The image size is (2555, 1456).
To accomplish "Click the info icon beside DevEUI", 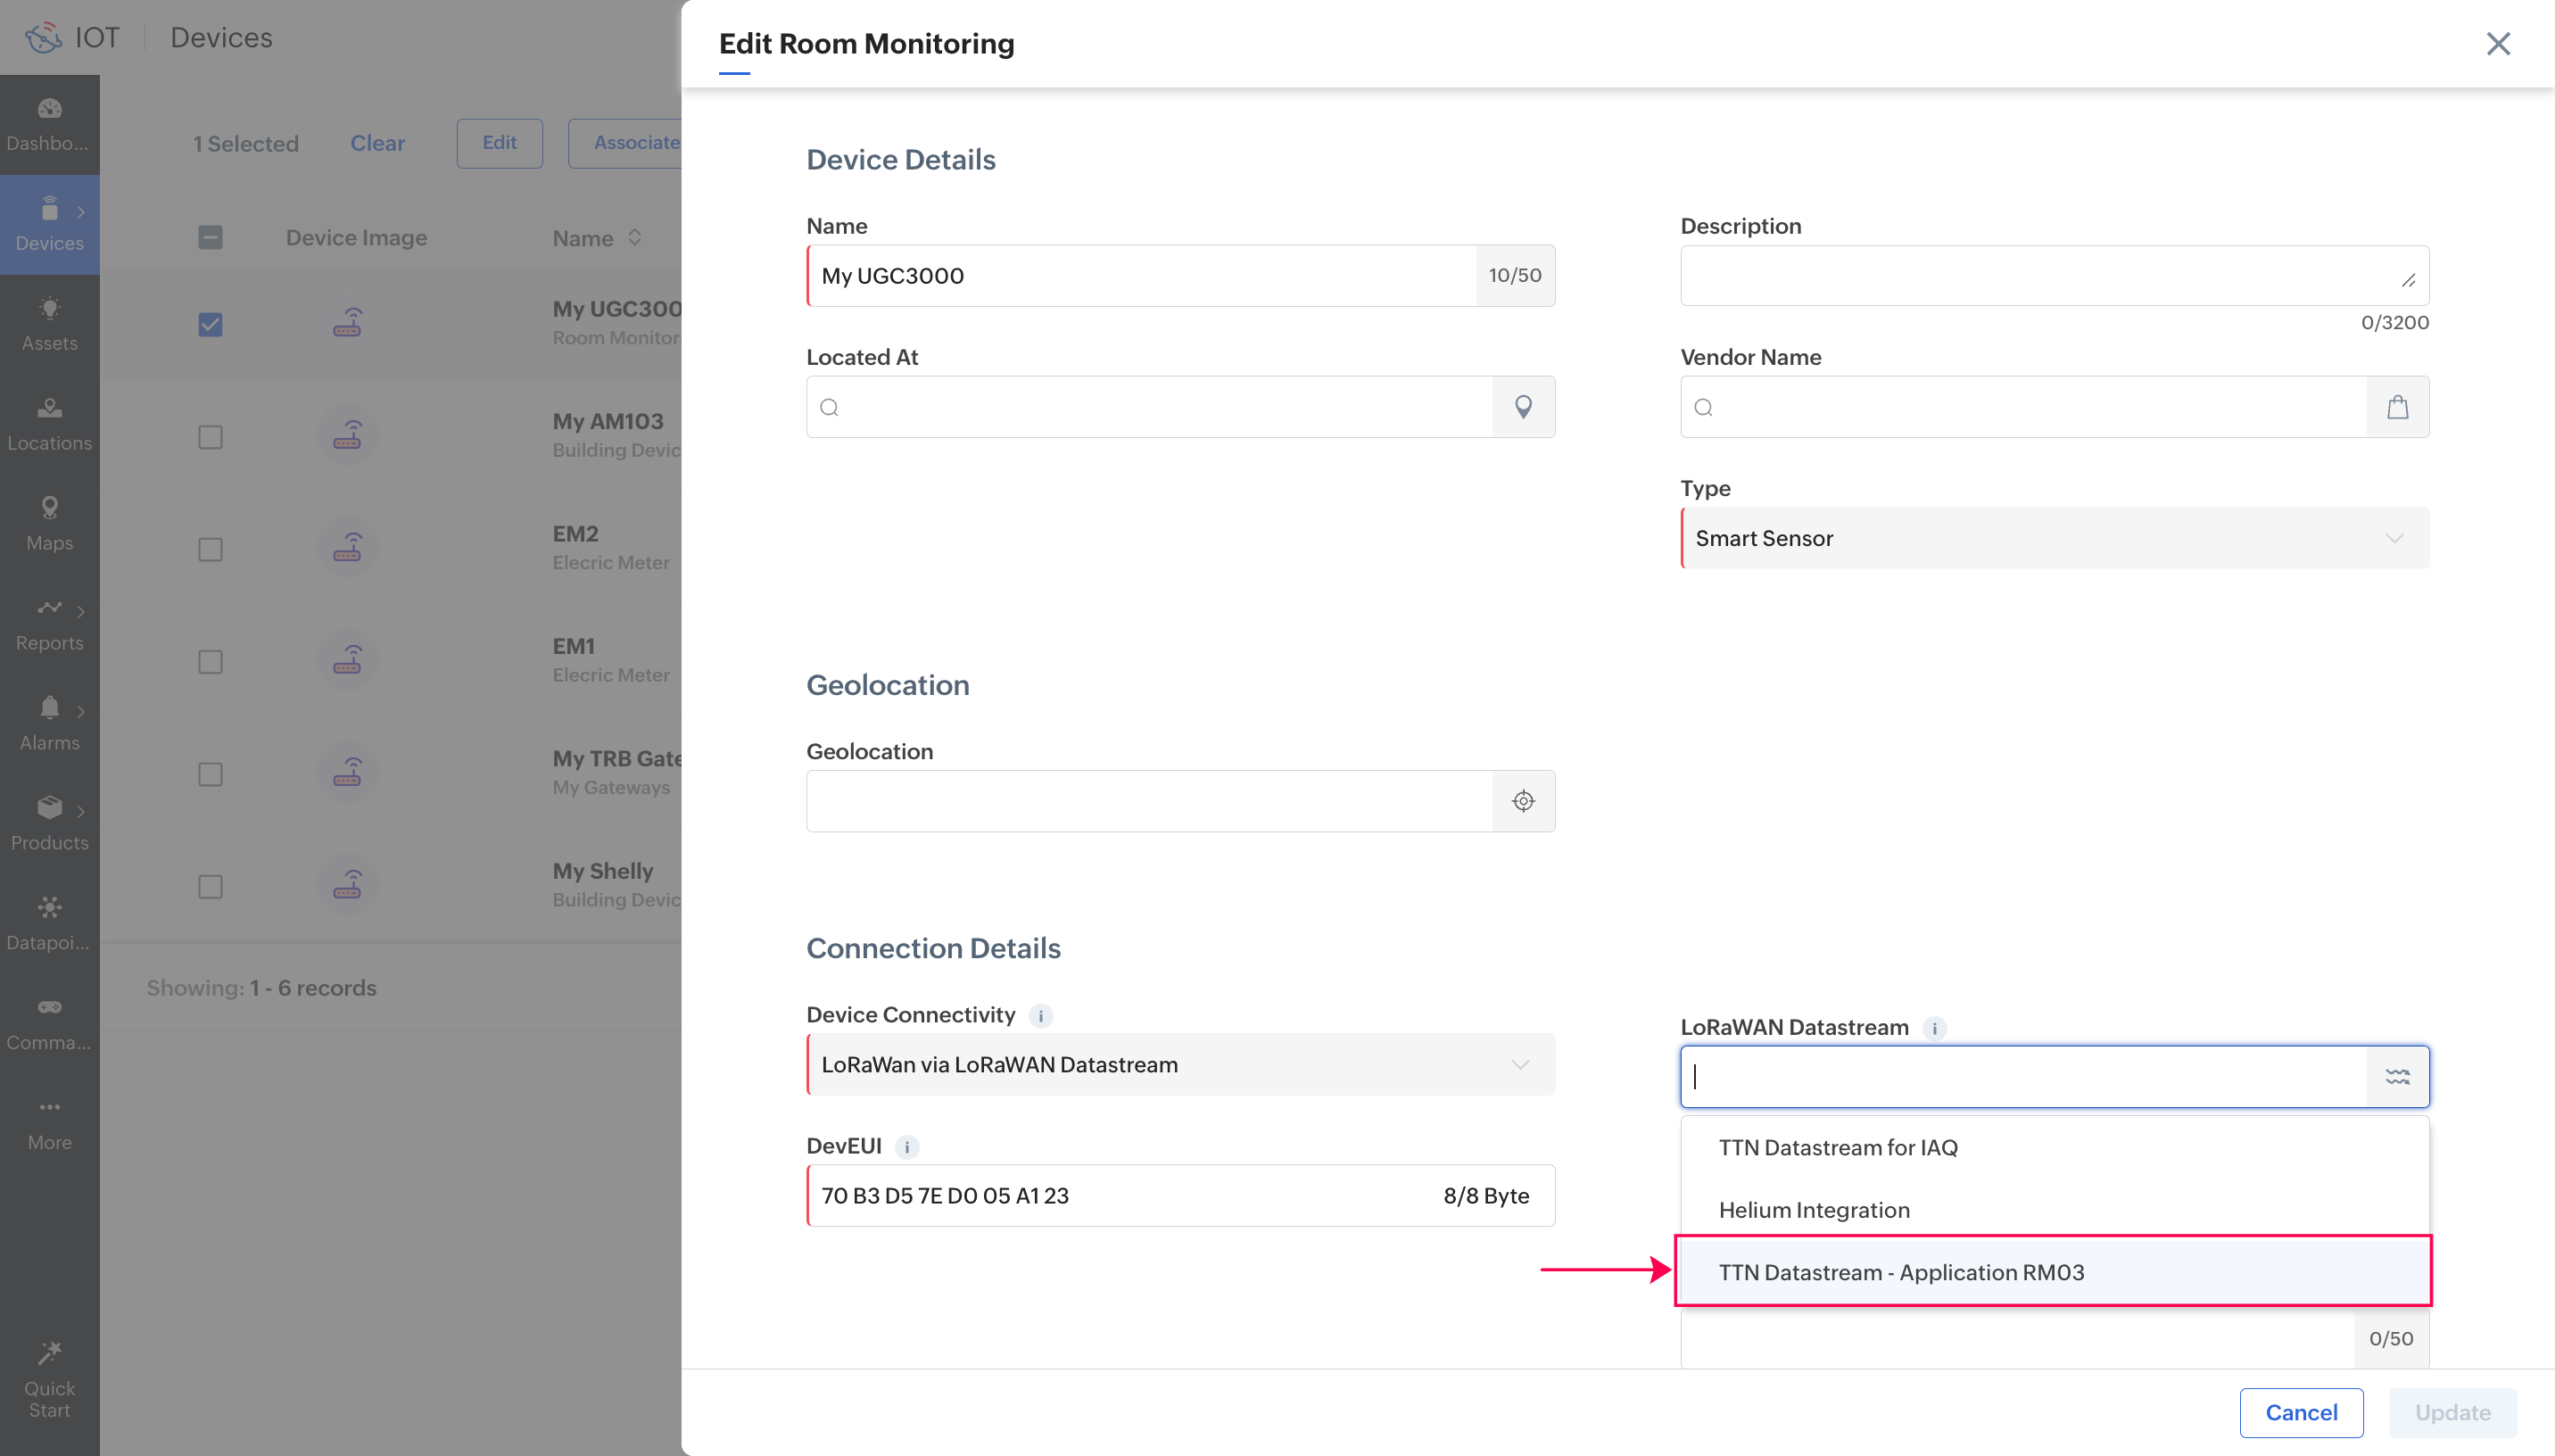I will point(906,1147).
